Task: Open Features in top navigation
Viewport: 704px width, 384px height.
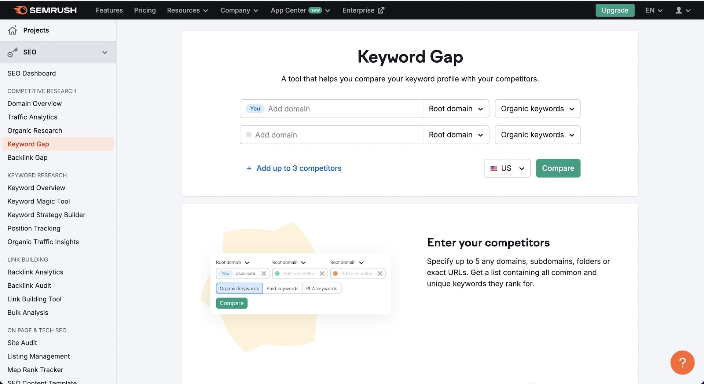Action: click(x=109, y=10)
